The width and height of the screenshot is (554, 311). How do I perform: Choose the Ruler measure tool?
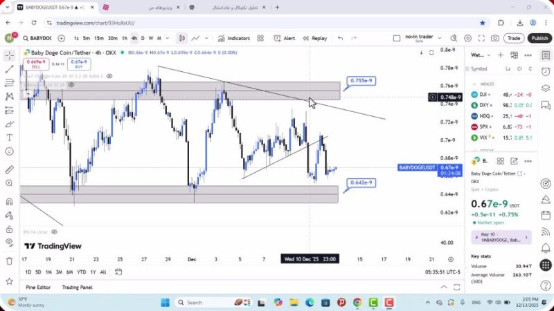click(10, 169)
